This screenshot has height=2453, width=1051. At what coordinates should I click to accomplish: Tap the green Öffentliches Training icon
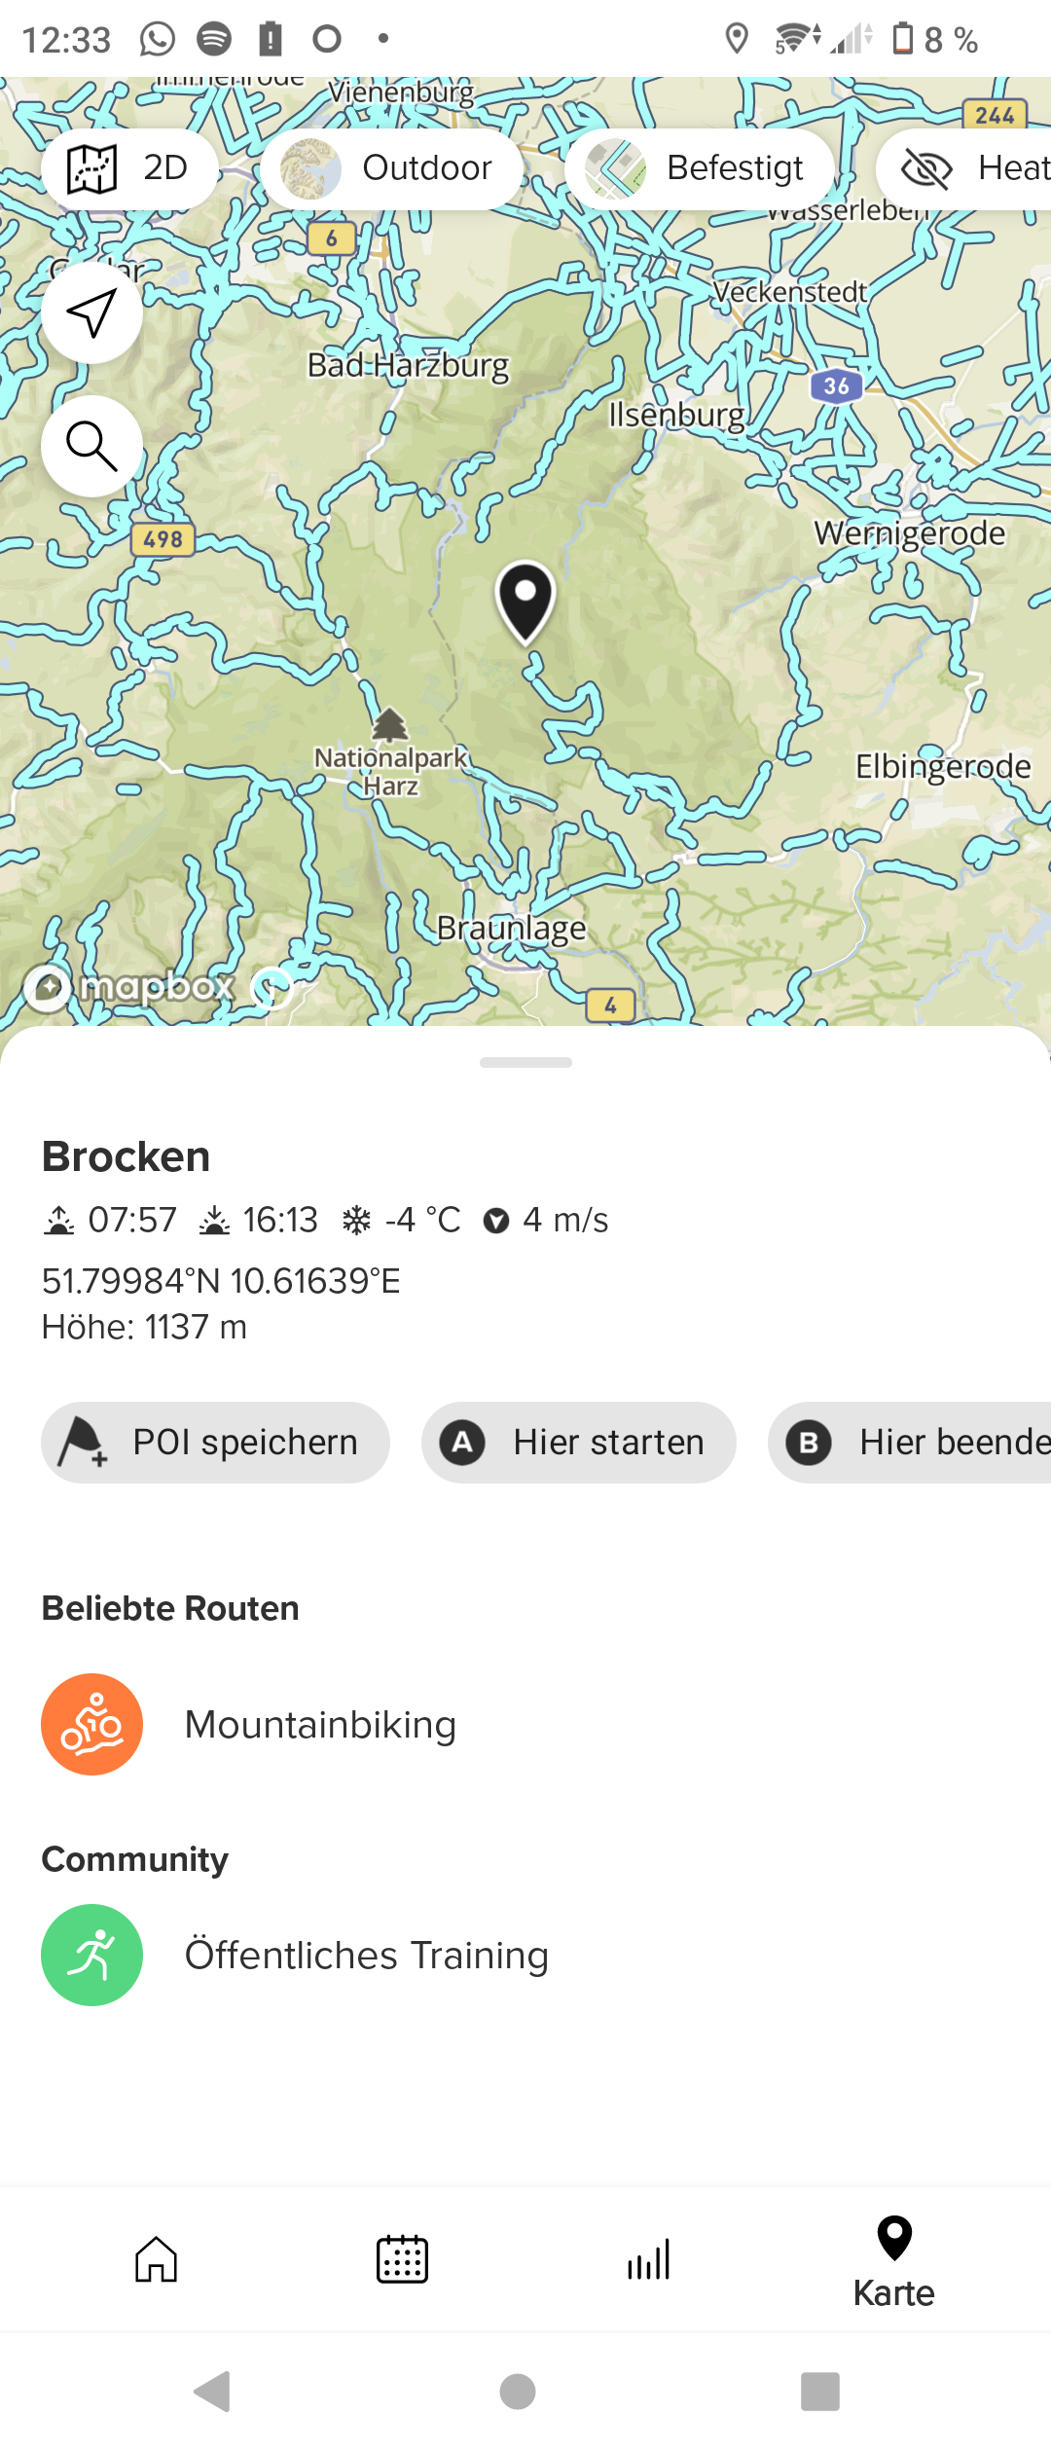click(x=91, y=1955)
